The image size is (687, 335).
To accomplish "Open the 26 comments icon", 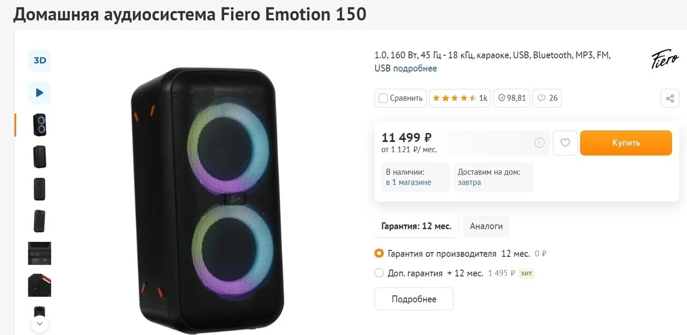I will pyautogui.click(x=547, y=98).
